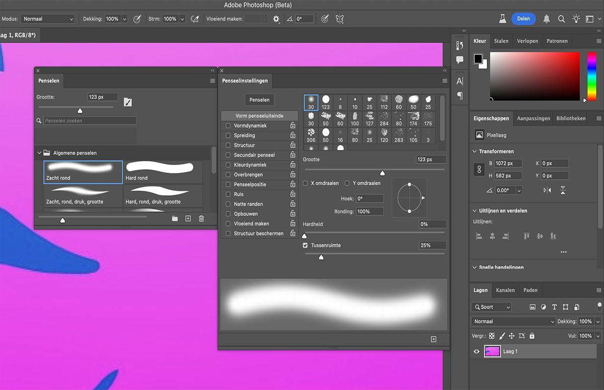
Task: Open the beaker beta feedback icon
Action: tap(502, 19)
